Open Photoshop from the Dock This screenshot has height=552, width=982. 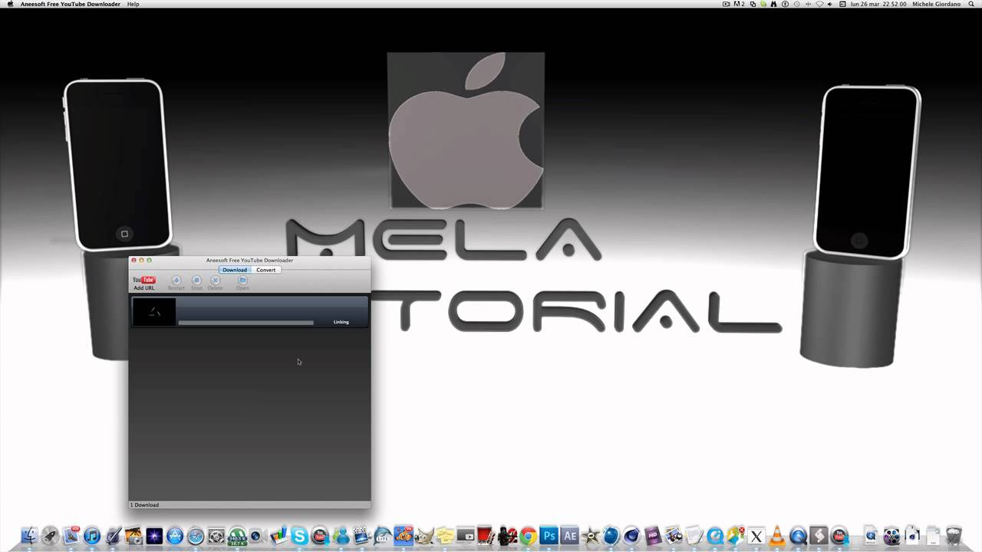point(549,535)
